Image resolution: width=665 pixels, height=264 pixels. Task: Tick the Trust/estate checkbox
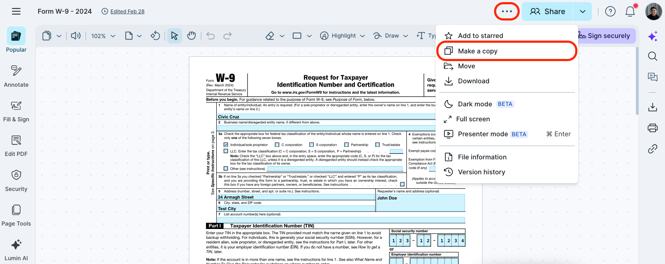(377, 145)
